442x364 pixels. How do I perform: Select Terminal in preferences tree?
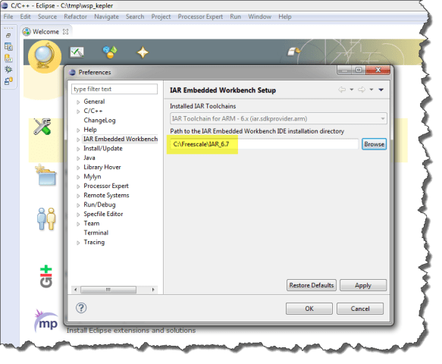[96, 233]
